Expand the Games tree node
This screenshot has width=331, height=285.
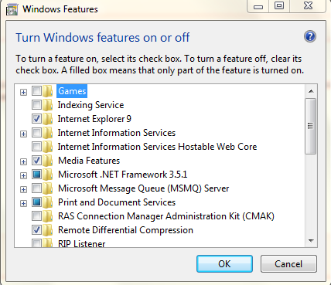pyautogui.click(x=23, y=92)
